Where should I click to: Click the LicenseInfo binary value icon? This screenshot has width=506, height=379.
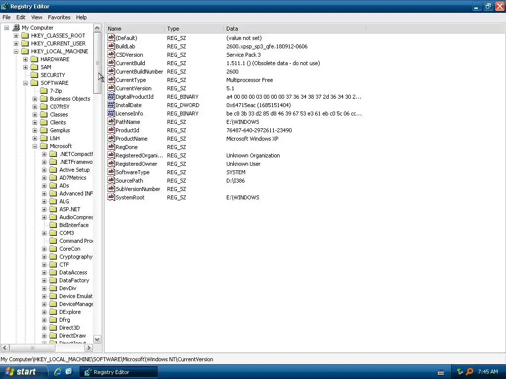click(x=111, y=113)
